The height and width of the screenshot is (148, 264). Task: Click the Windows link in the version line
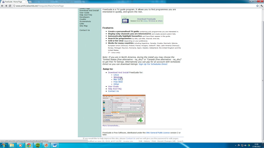[152, 21]
